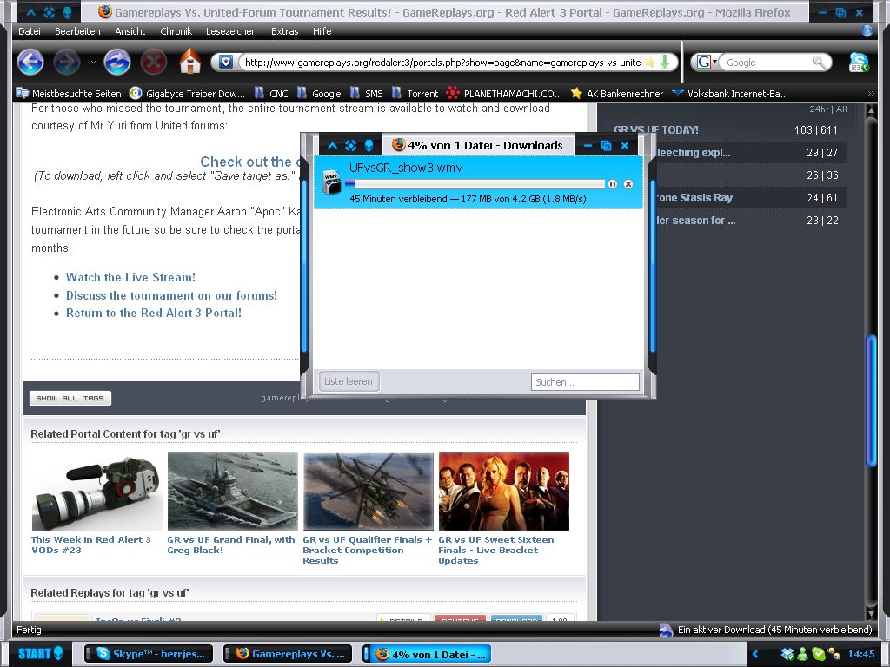Show more bookmarks with the chevron
Screen dimensions: 890x667
click(x=871, y=93)
